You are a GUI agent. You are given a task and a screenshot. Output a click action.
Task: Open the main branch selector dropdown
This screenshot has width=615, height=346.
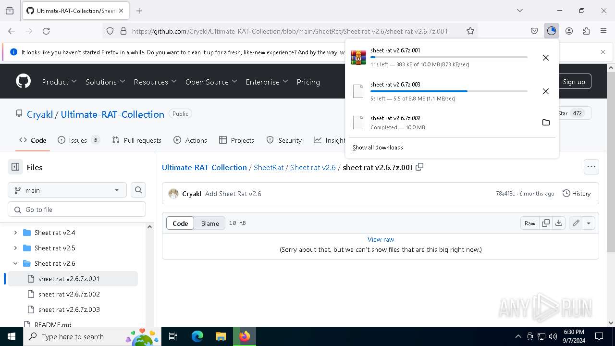67,190
